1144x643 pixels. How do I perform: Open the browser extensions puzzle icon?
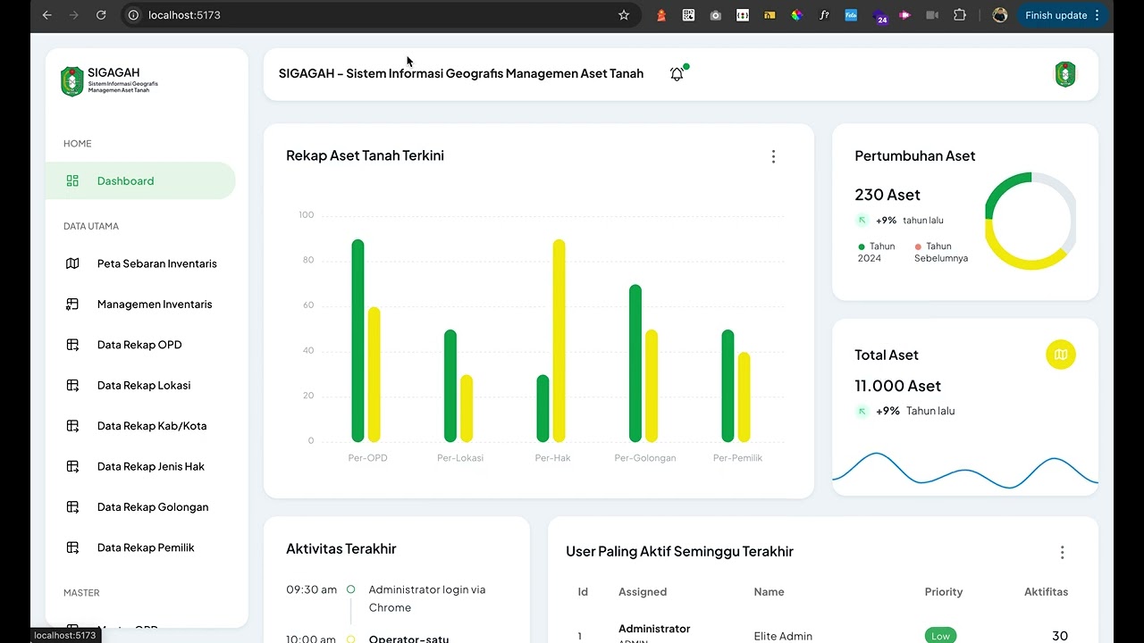960,15
